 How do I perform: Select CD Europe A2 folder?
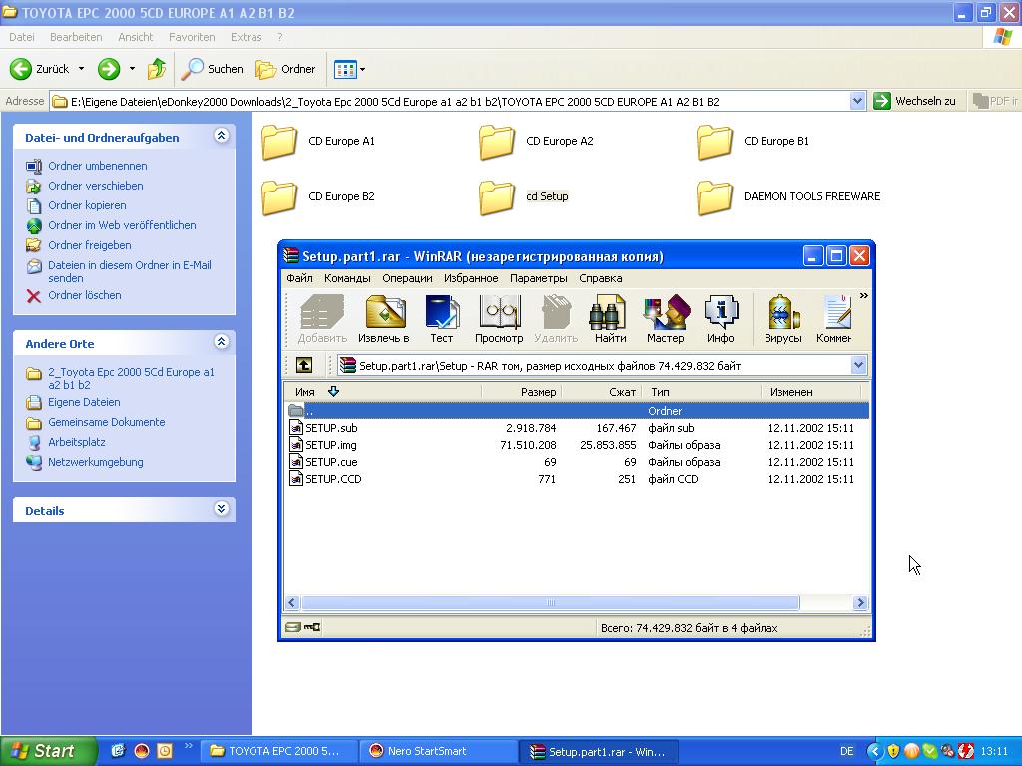tap(536, 142)
